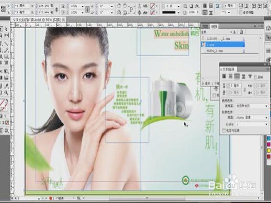The width and height of the screenshot is (271, 203).
Task: Collapse the Links panel with double arrows
Action: (x=255, y=26)
